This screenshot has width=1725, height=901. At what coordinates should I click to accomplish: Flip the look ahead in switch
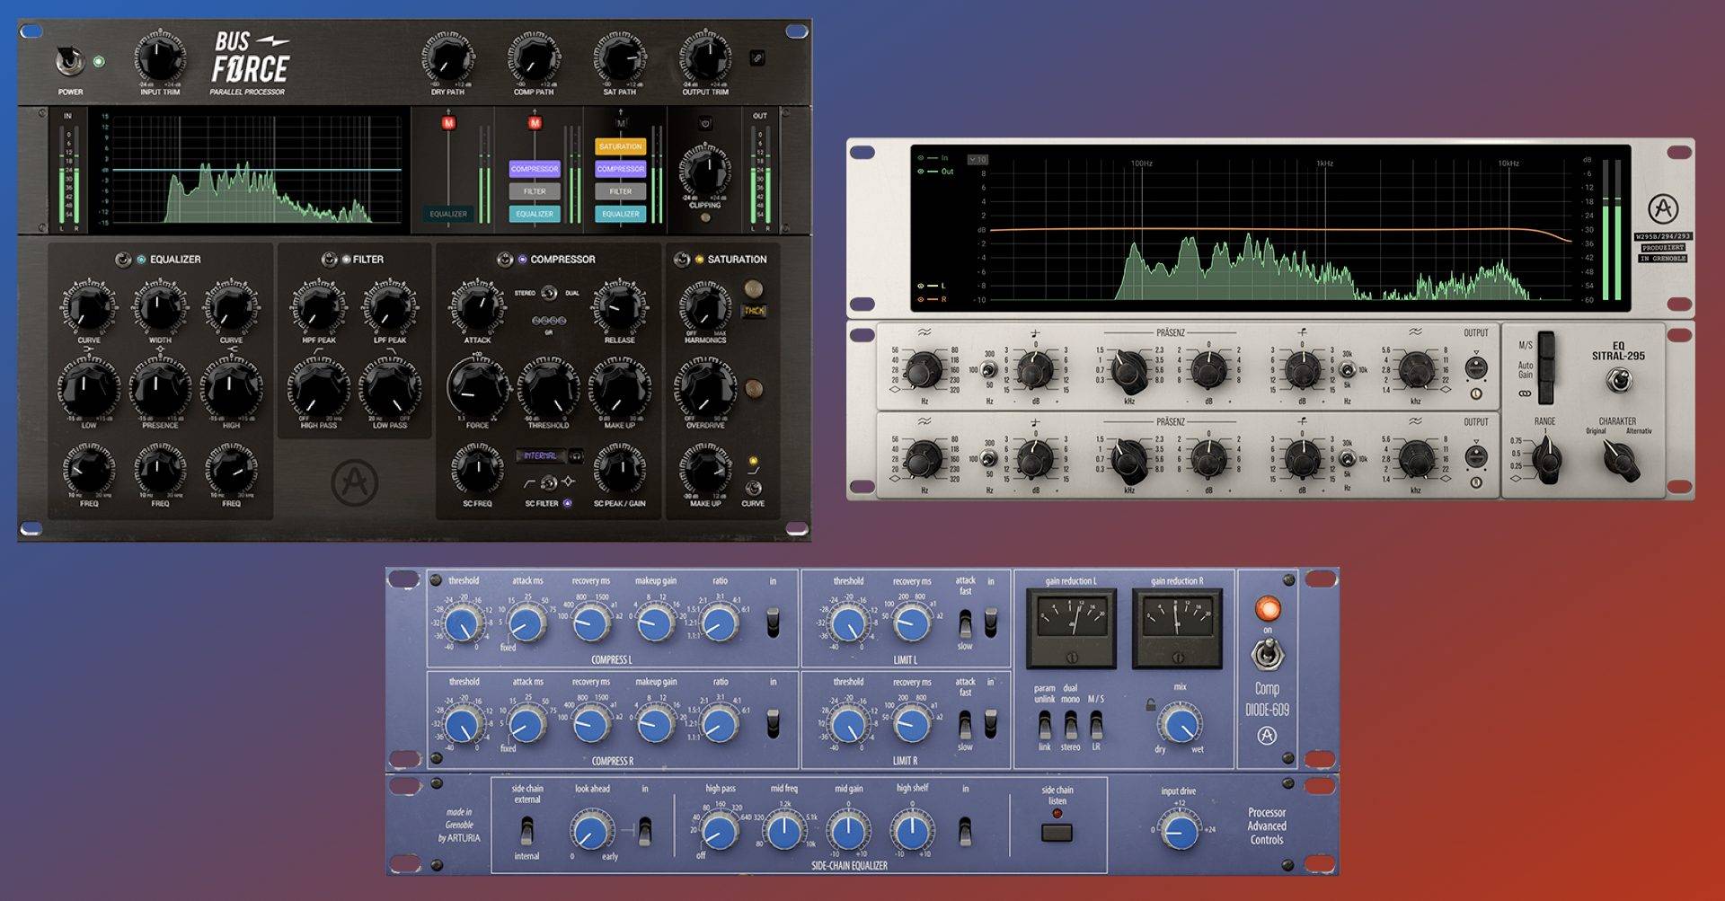(x=644, y=830)
